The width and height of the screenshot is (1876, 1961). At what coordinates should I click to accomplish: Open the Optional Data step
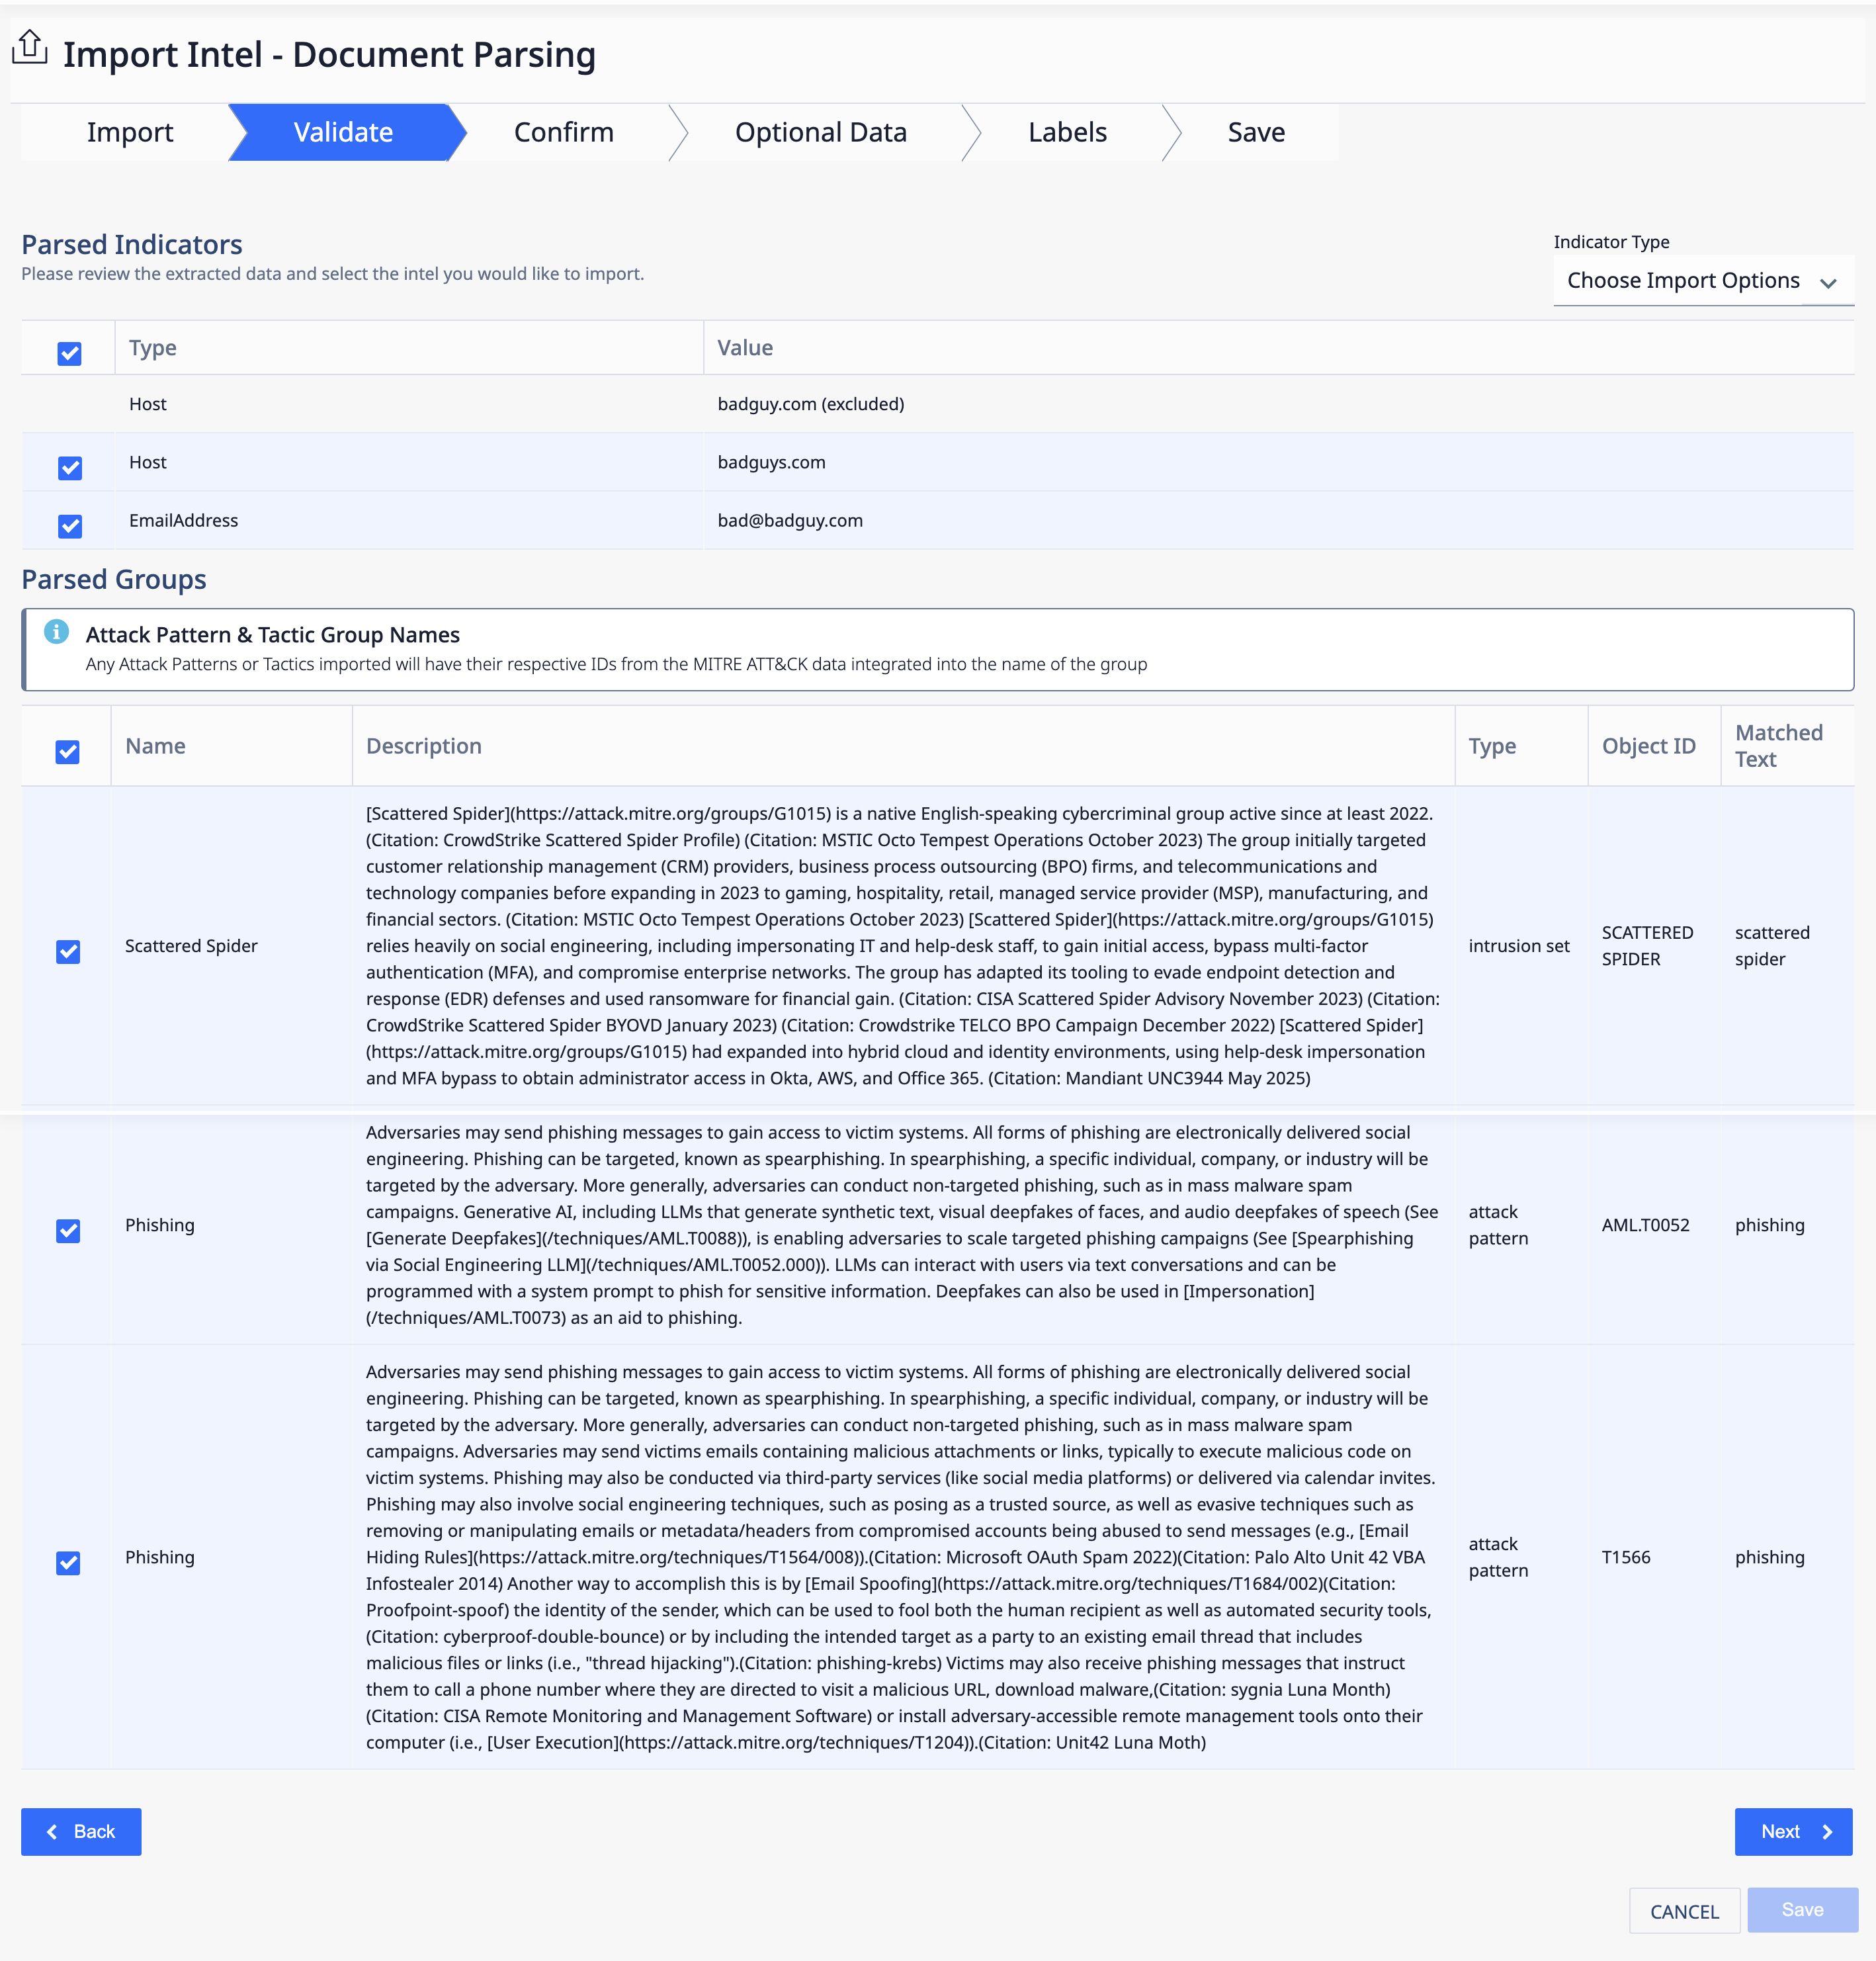pyautogui.click(x=820, y=132)
